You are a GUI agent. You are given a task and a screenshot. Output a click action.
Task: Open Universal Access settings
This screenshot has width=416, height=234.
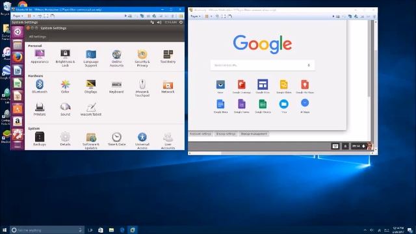(142, 140)
